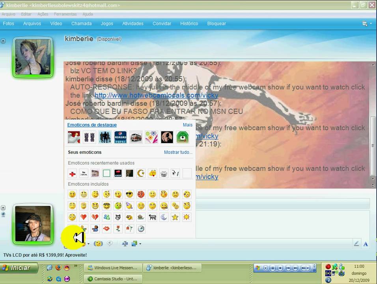Send a nudge with the shaking smiley
The image size is (377, 284).
coord(98,244)
